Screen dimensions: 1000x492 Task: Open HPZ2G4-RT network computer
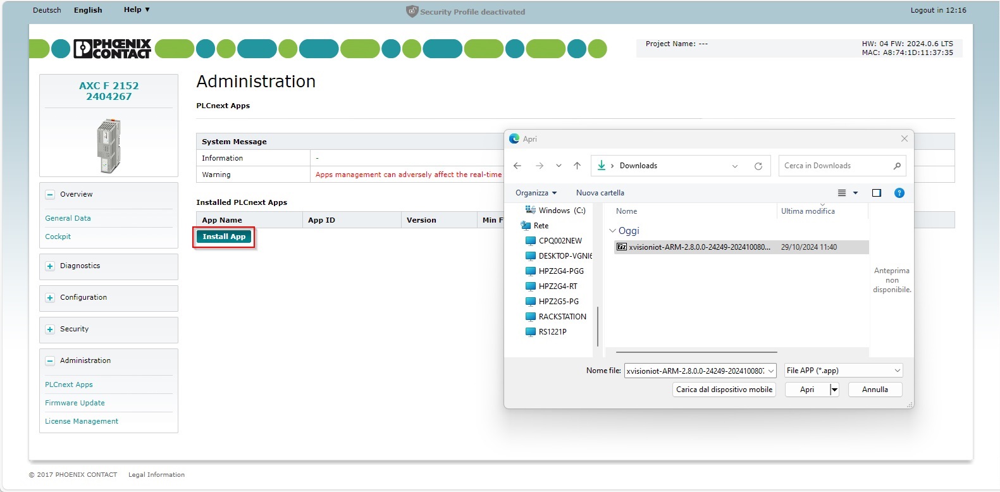click(x=552, y=286)
